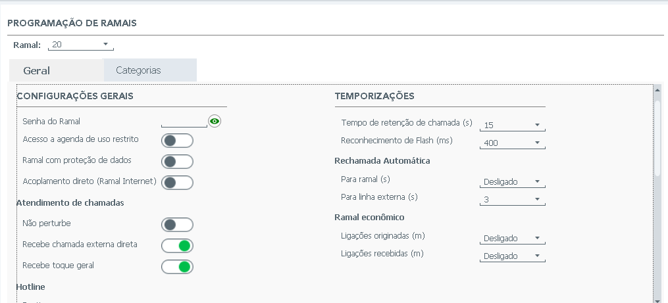Disable Recebe chamada externa direta
Viewport: 668px width, 303px height.
point(177,246)
